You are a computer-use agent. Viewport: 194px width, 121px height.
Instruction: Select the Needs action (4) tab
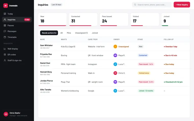tap(49, 33)
